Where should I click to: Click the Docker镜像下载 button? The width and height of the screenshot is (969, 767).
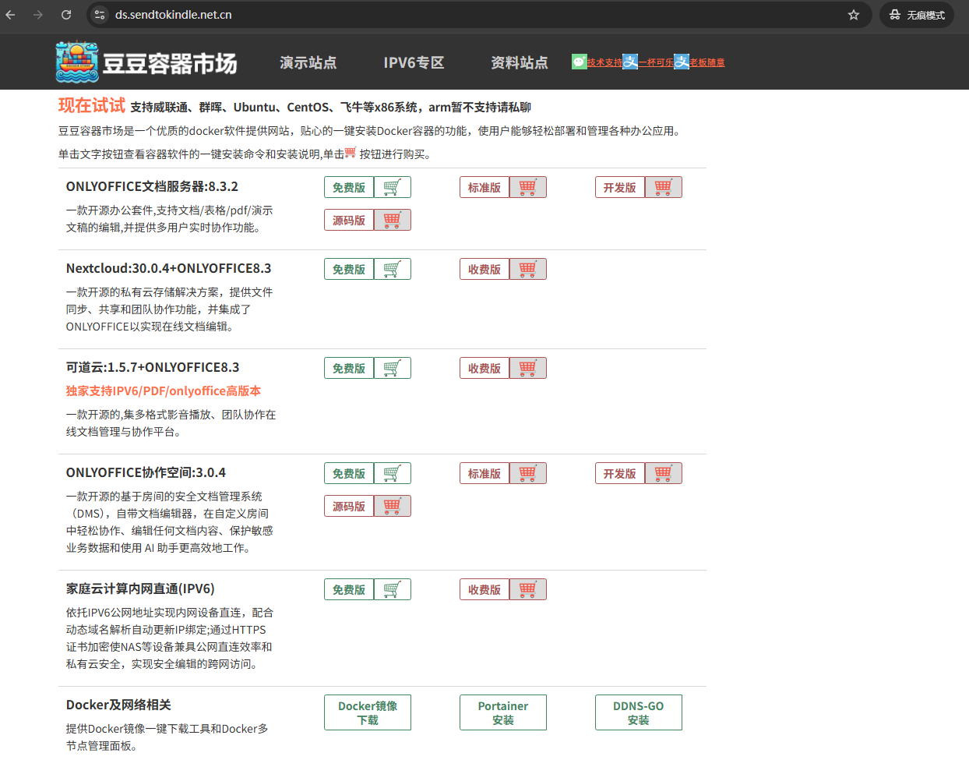[368, 712]
